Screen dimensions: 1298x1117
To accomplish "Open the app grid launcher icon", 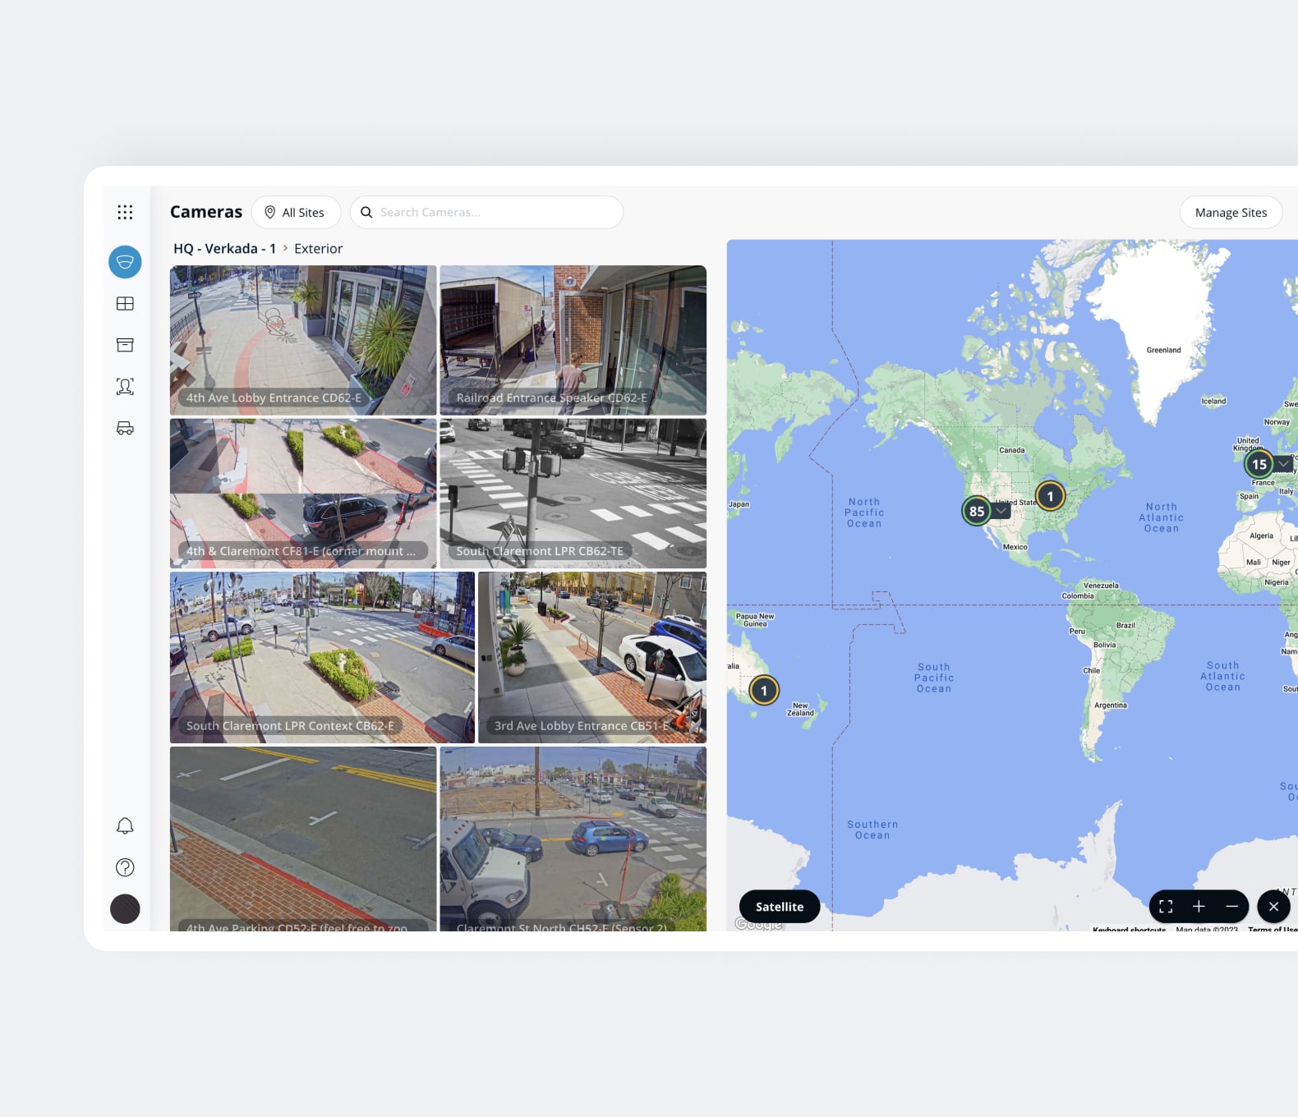I will click(x=125, y=213).
